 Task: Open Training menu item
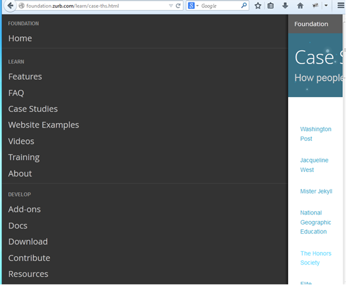pos(24,157)
